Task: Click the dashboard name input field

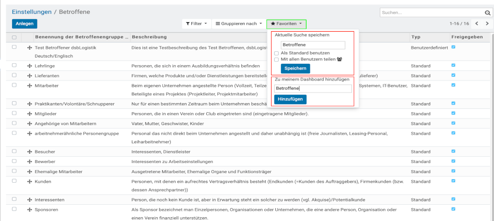Action: (x=313, y=89)
